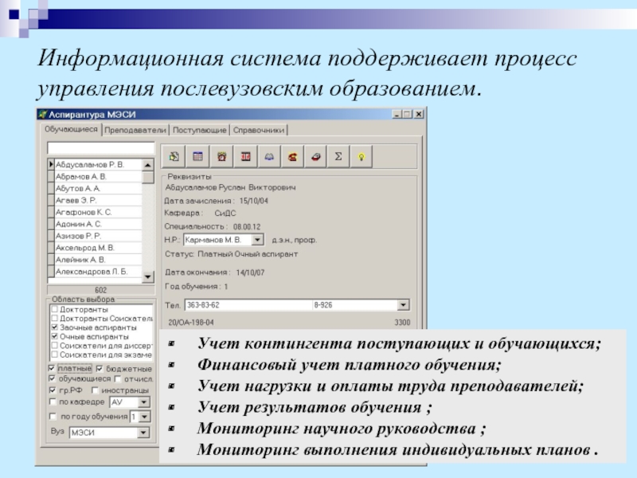Close the Аспирантура МЭСИ window
Viewport: 637px width, 478px height.
[419, 114]
